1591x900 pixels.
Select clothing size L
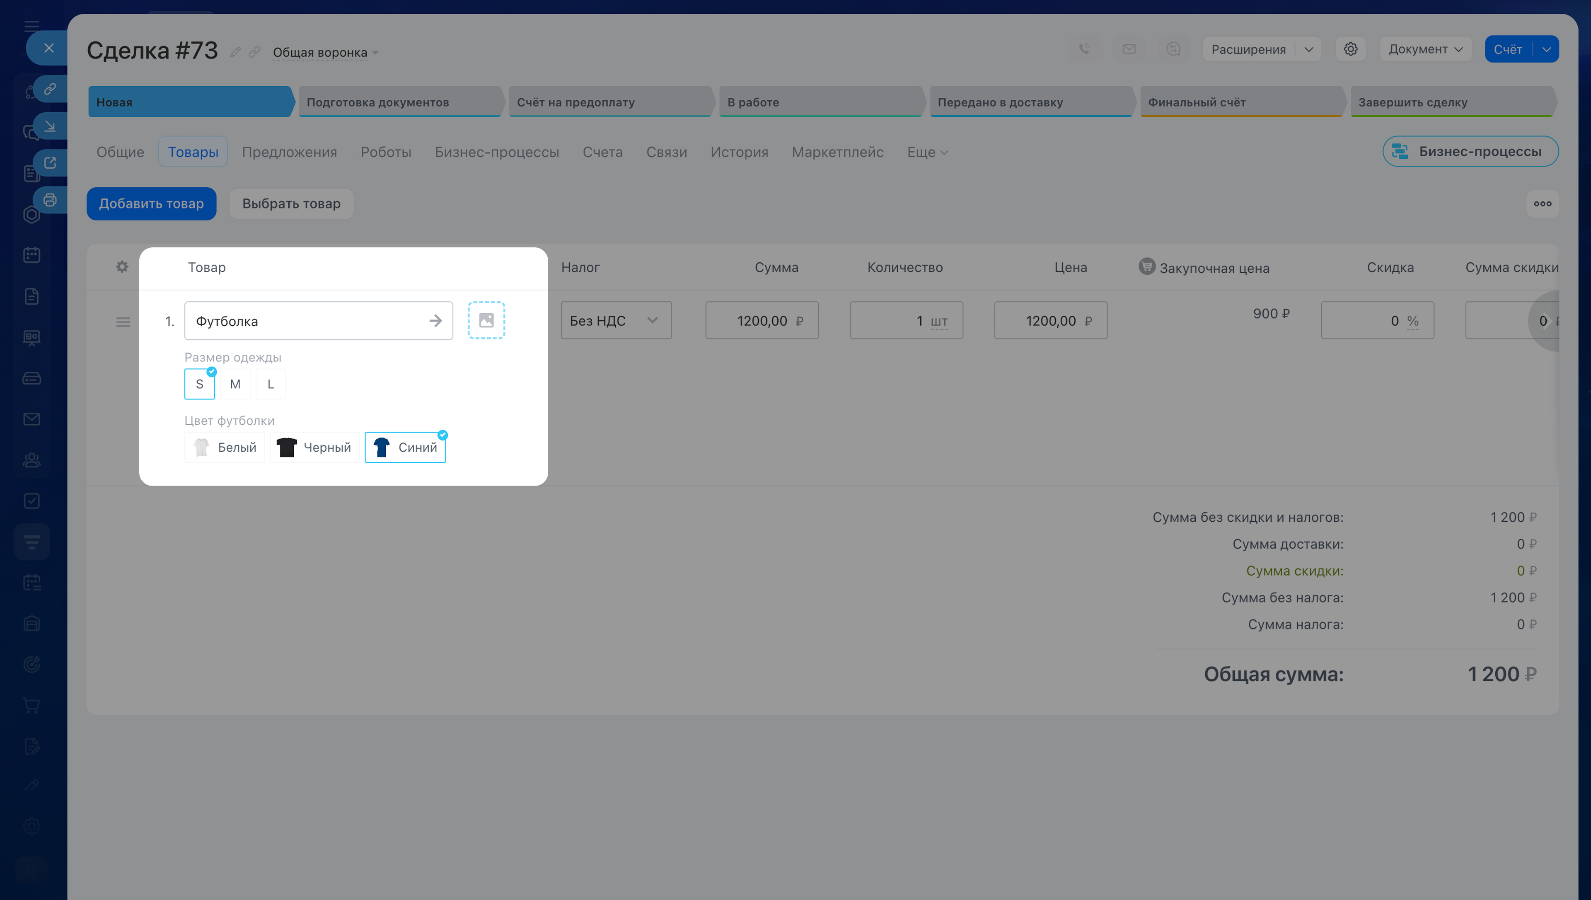[x=271, y=384]
